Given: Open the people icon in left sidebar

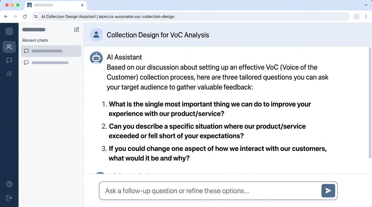Looking at the screenshot, I should coord(9,47).
